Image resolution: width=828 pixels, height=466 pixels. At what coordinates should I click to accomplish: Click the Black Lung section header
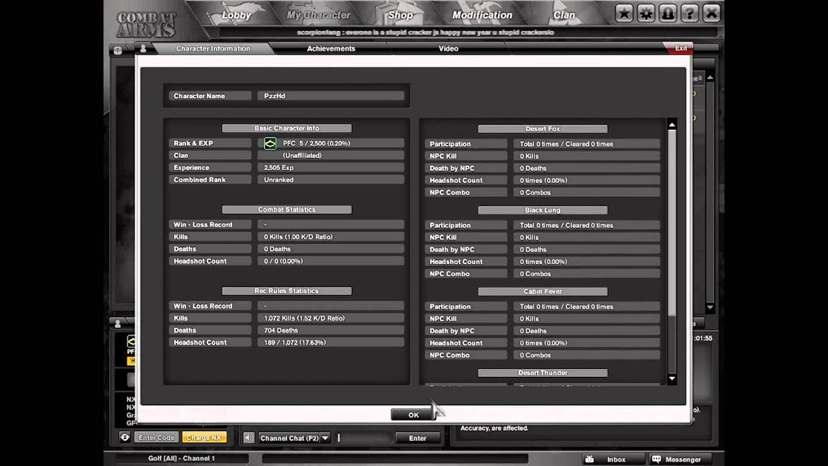click(543, 210)
